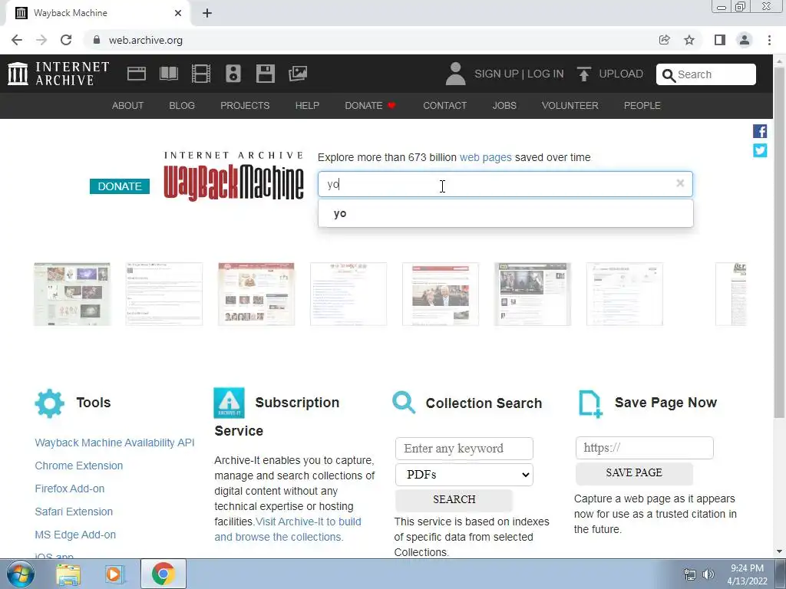Viewport: 786px width, 589px height.
Task: Focus the https:// Save Page field
Action: tap(644, 448)
